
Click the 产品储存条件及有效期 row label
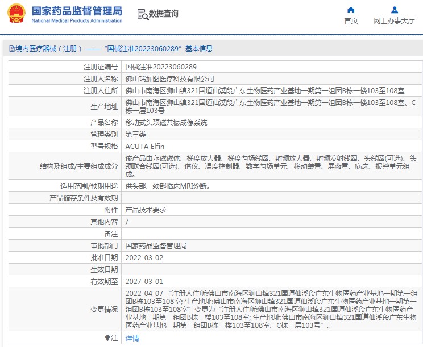coord(84,198)
